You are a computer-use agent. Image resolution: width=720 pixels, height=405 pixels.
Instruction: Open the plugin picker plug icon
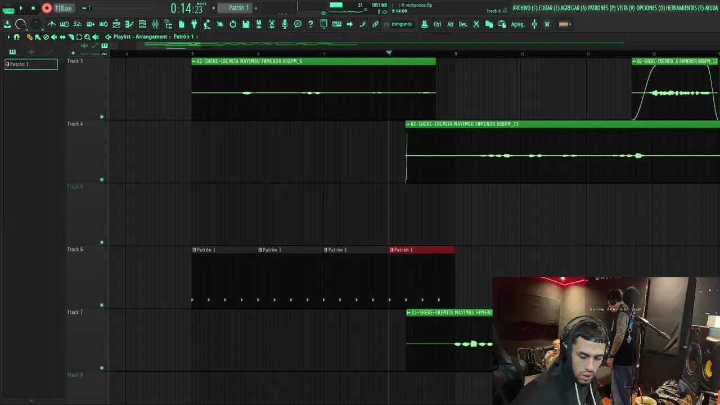(194, 24)
